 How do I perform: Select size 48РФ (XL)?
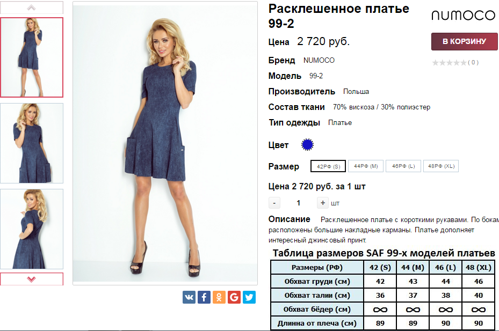pyautogui.click(x=441, y=166)
